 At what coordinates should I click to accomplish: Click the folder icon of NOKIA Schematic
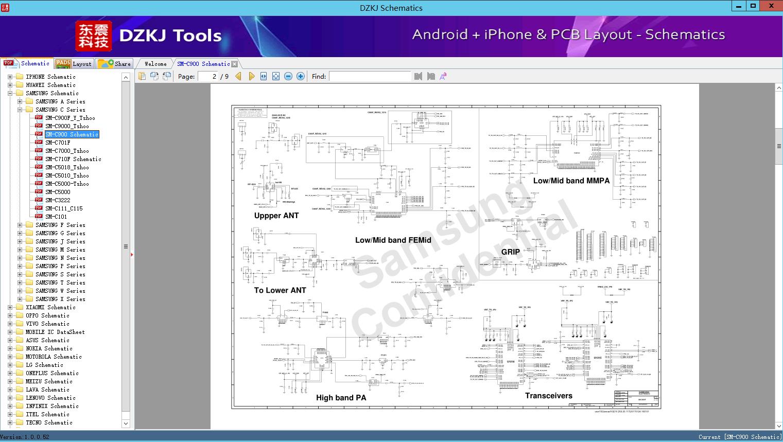[x=20, y=348]
